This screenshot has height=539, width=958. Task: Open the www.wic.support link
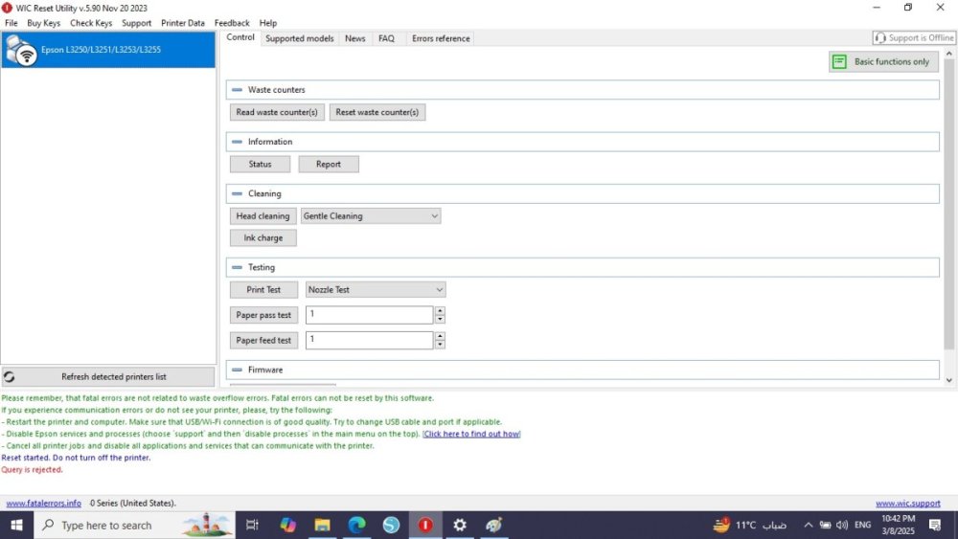tap(908, 503)
